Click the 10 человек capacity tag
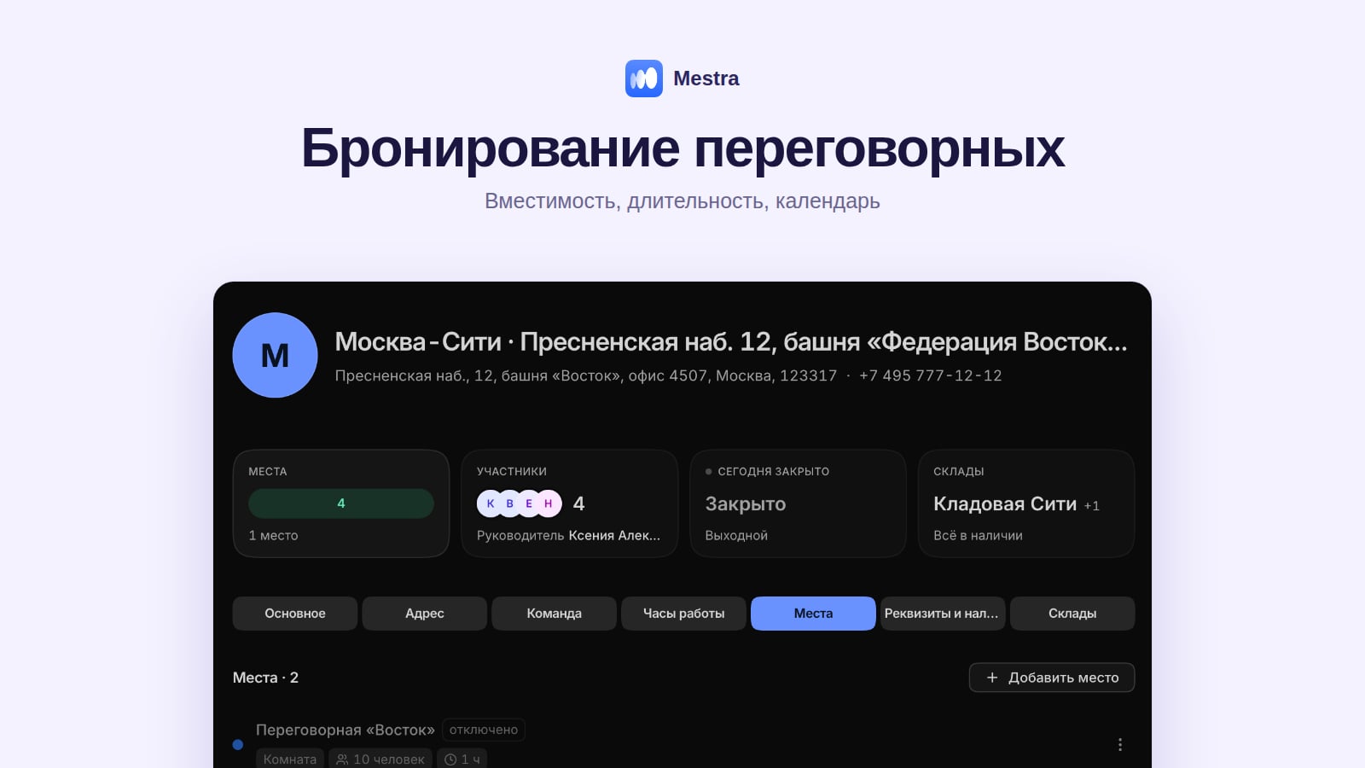The width and height of the screenshot is (1365, 768). pos(380,759)
